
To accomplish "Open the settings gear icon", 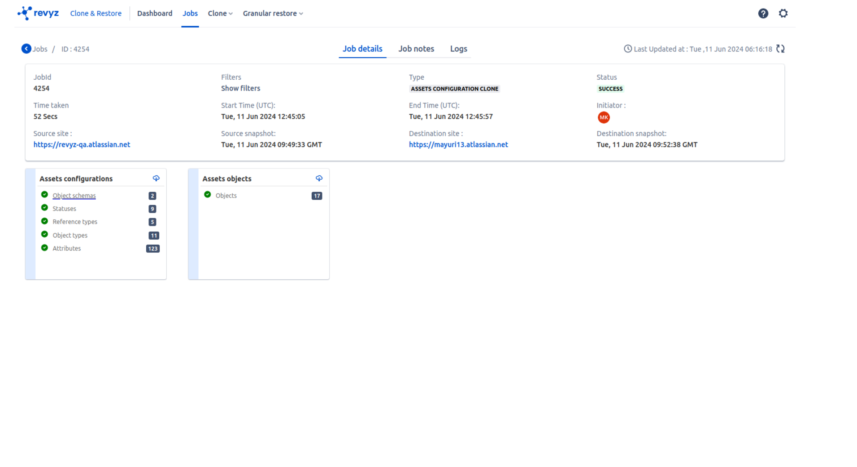I will click(783, 13).
